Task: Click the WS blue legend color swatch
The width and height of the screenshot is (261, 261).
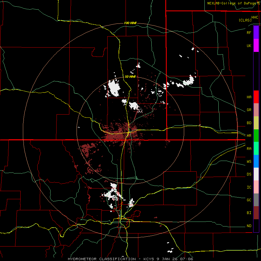Action: 256,161
